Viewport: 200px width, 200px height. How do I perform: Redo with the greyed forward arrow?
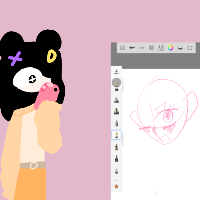[x=142, y=48]
